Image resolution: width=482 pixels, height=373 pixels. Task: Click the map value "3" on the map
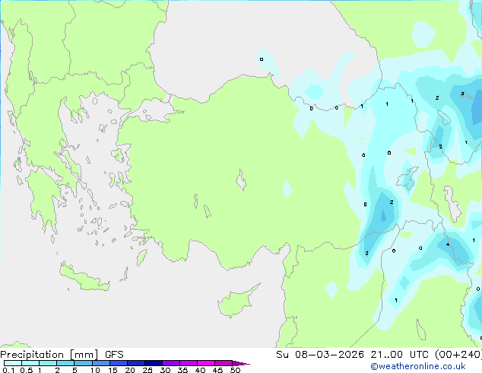coord(462,94)
